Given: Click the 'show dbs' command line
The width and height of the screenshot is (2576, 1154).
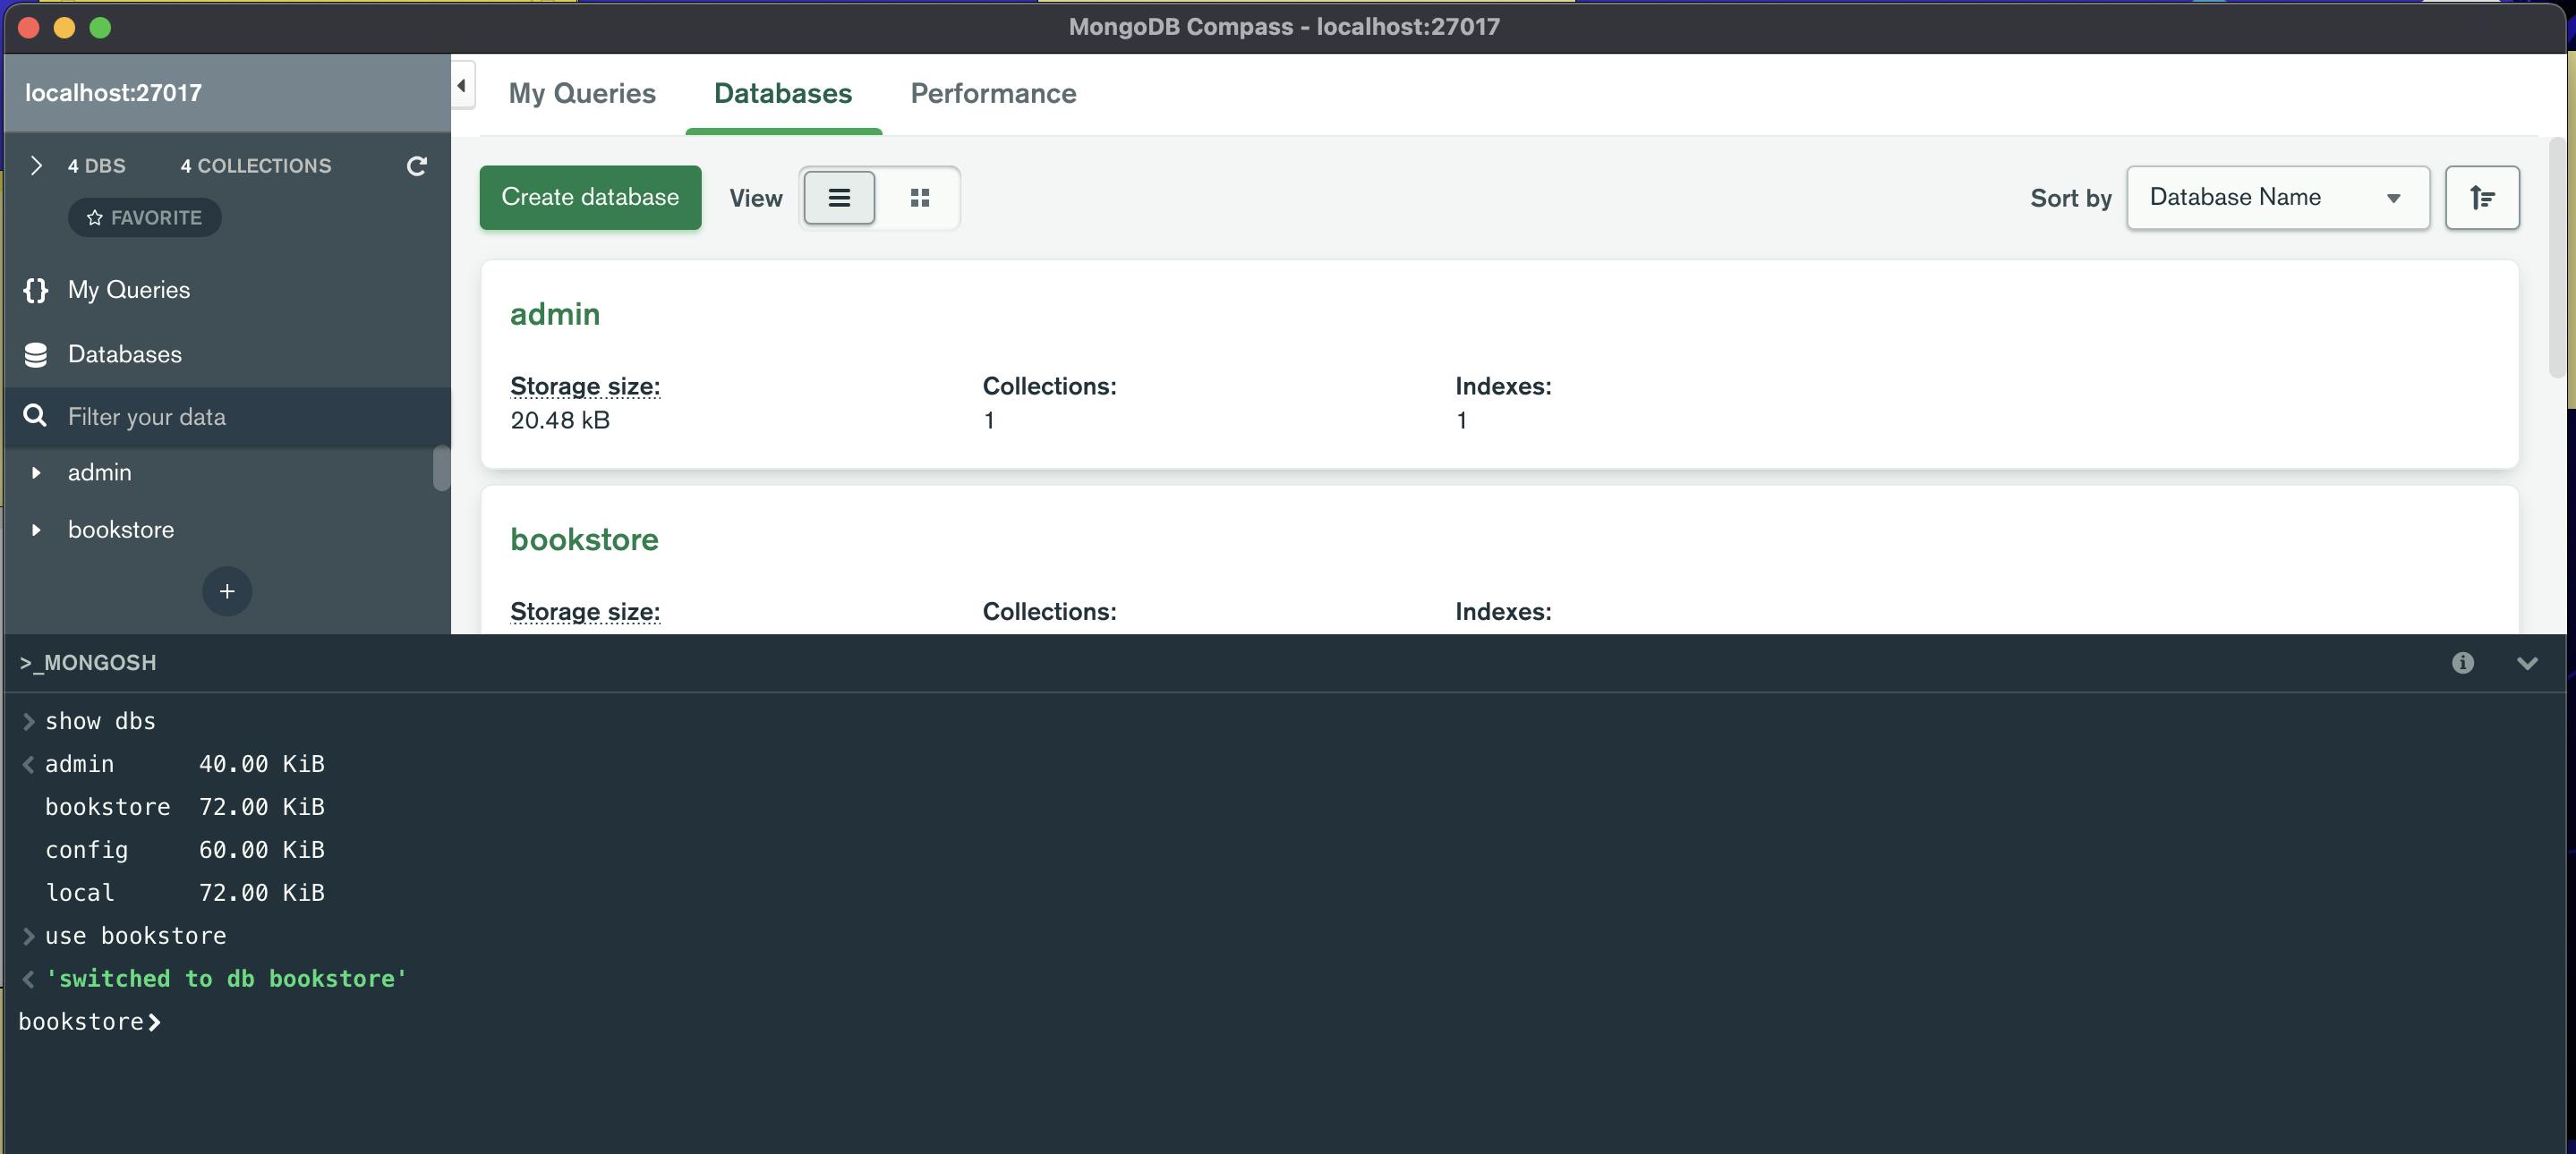Looking at the screenshot, I should 100,721.
